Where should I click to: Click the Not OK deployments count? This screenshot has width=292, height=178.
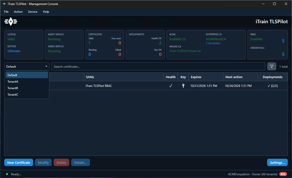[160, 54]
